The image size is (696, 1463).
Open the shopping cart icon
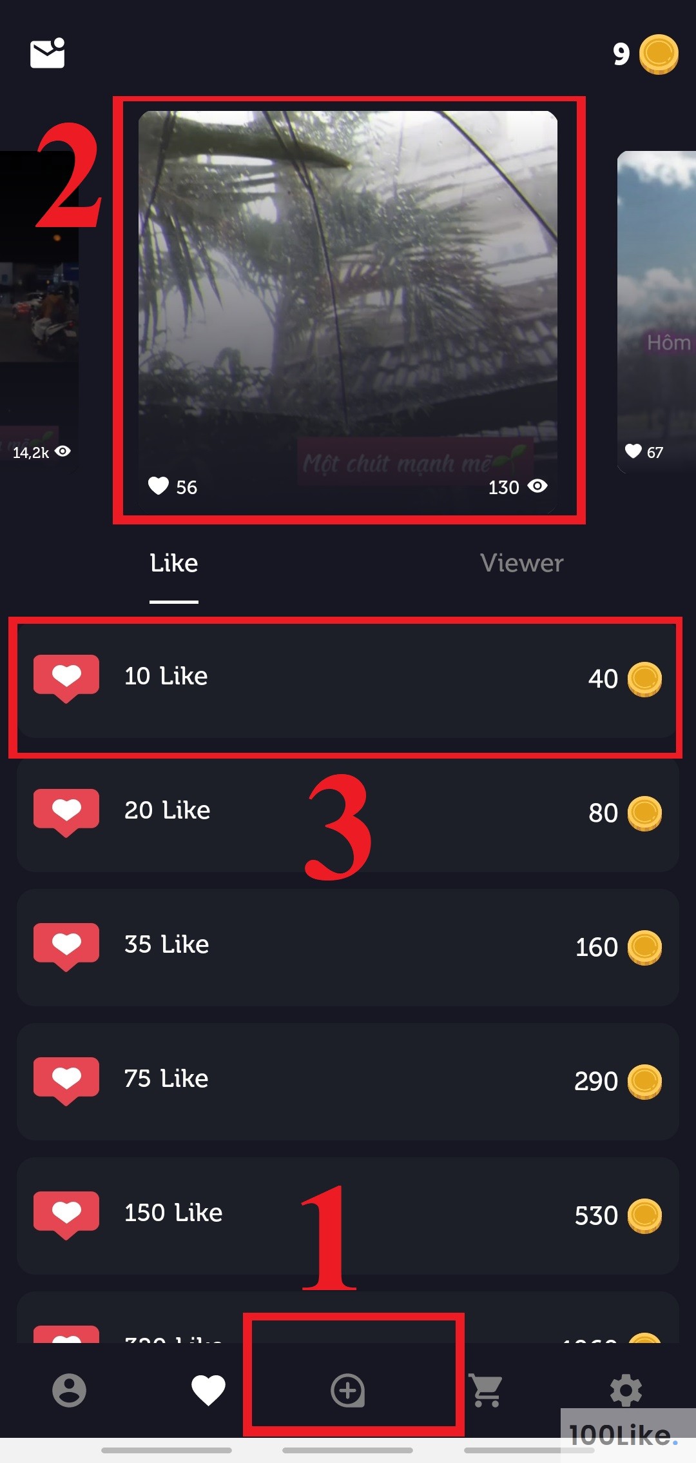486,1390
